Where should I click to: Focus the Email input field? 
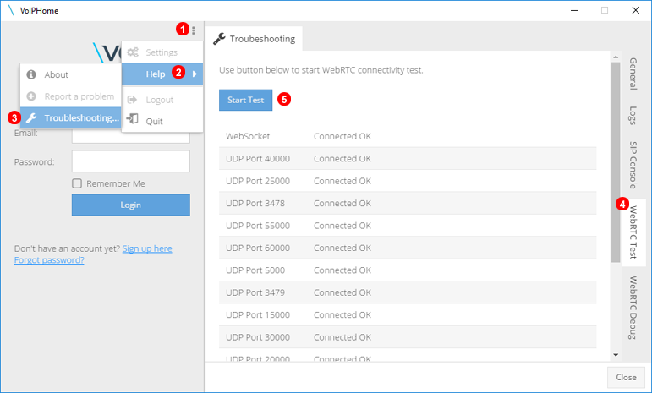(x=131, y=135)
